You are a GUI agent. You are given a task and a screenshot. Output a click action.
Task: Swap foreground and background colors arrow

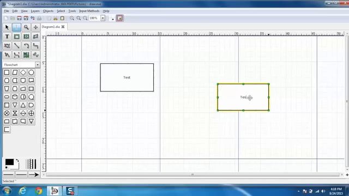(x=17, y=161)
